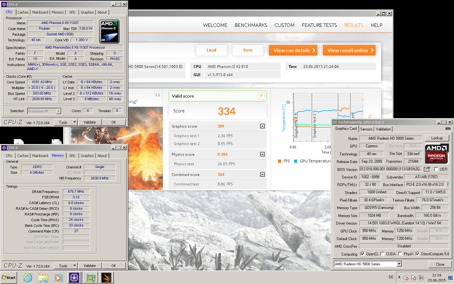This screenshot has height=284, width=454.
Task: Click the Valid score help question mark
Action: pyautogui.click(x=261, y=96)
